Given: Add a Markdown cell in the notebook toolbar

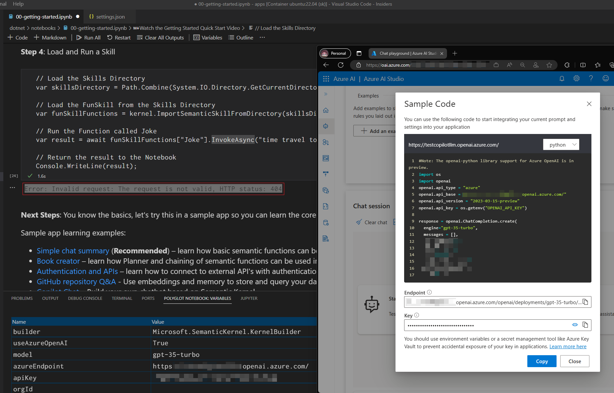Looking at the screenshot, I should 50,37.
